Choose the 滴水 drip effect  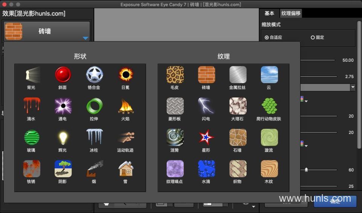click(x=31, y=106)
